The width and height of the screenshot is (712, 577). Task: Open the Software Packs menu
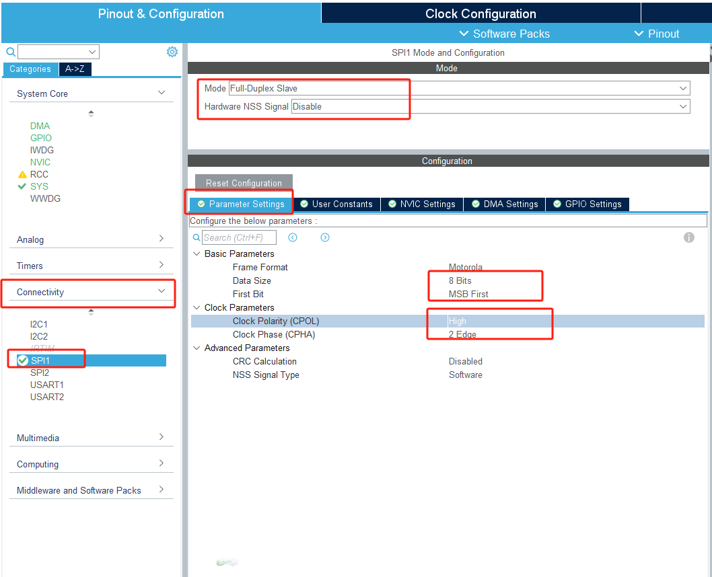tap(505, 34)
